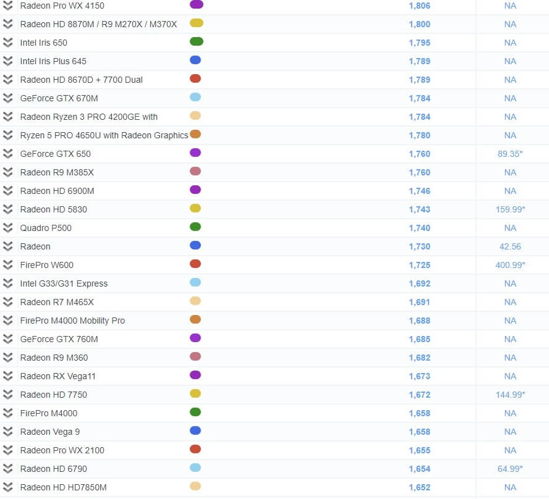The width and height of the screenshot is (549, 499).
Task: Open the Quadro P500 link
Action: point(46,228)
